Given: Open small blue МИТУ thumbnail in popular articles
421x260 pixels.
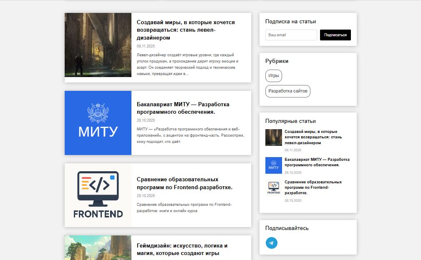Looking at the screenshot, I should click(x=274, y=165).
